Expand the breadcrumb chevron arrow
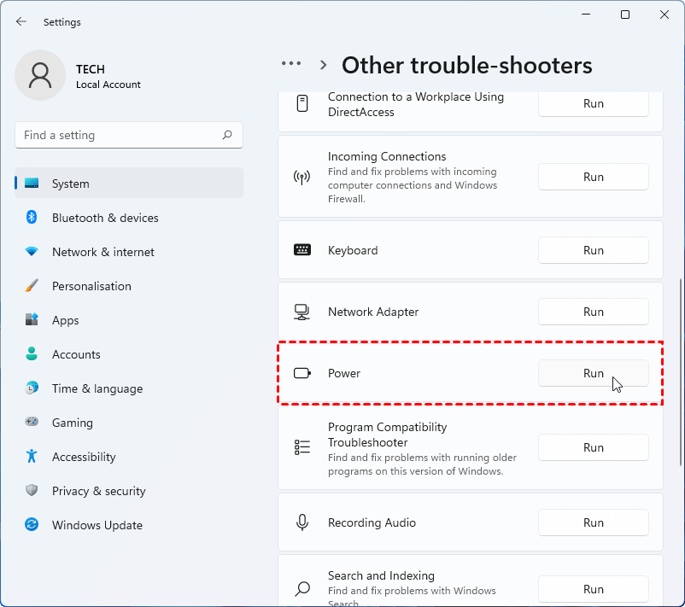This screenshot has height=607, width=685. pos(324,65)
